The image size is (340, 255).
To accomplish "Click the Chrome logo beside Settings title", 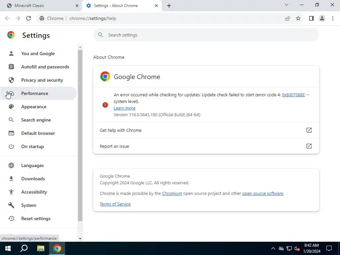I will pos(11,35).
